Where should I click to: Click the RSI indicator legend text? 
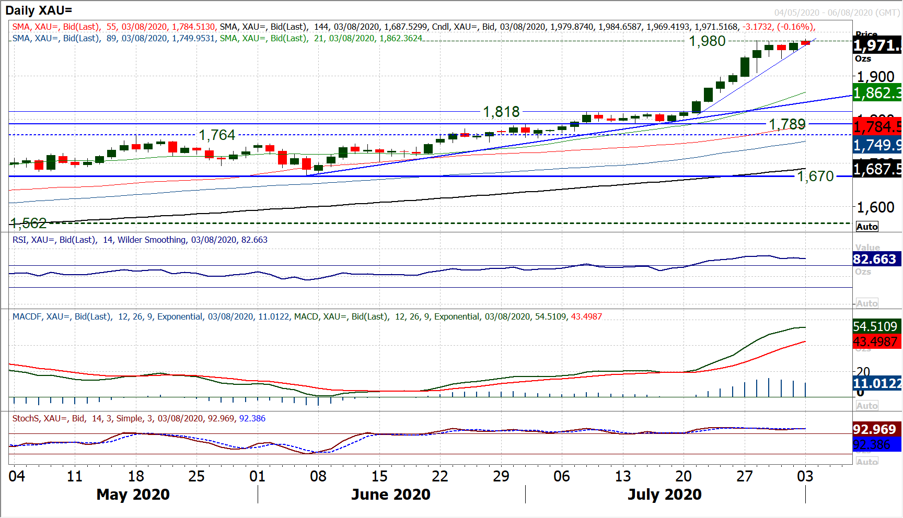coord(140,240)
